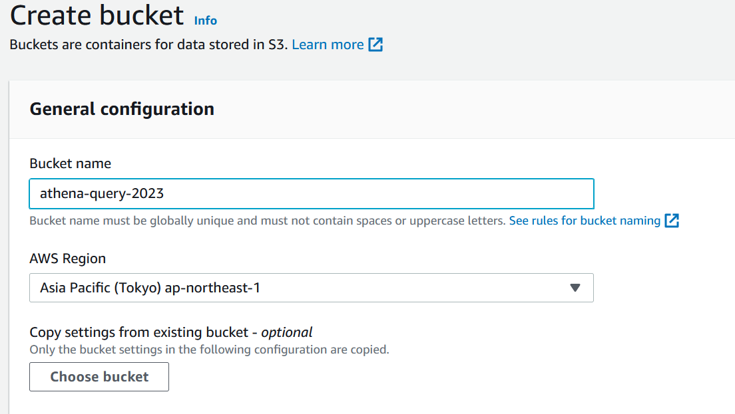The width and height of the screenshot is (735, 414).
Task: Open the Learn more link
Action: pos(328,45)
